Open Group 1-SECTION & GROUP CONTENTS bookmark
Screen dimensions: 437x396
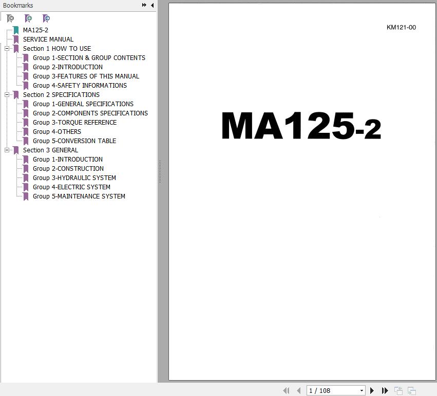89,57
